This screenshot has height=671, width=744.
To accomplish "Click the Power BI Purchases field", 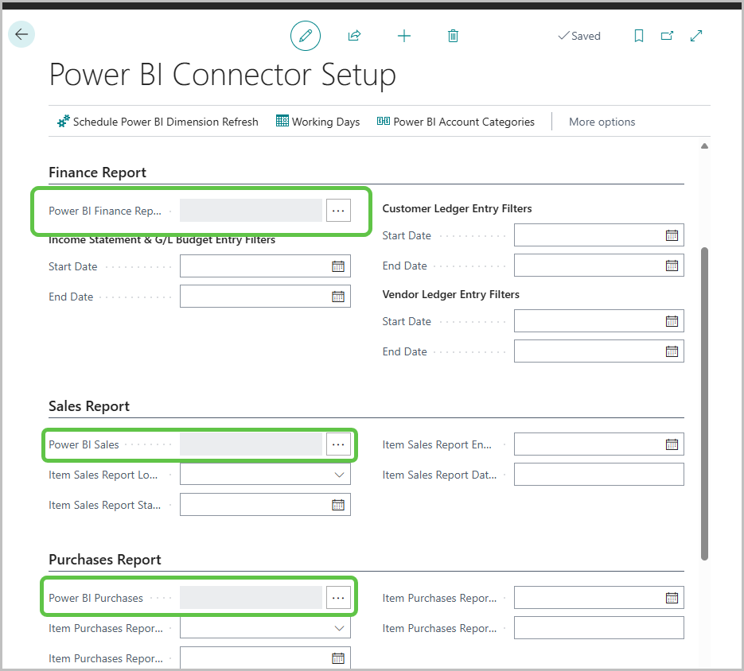I will (251, 598).
